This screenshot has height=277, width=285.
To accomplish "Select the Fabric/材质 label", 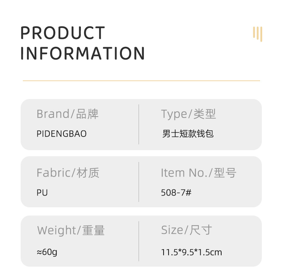I will [68, 173].
